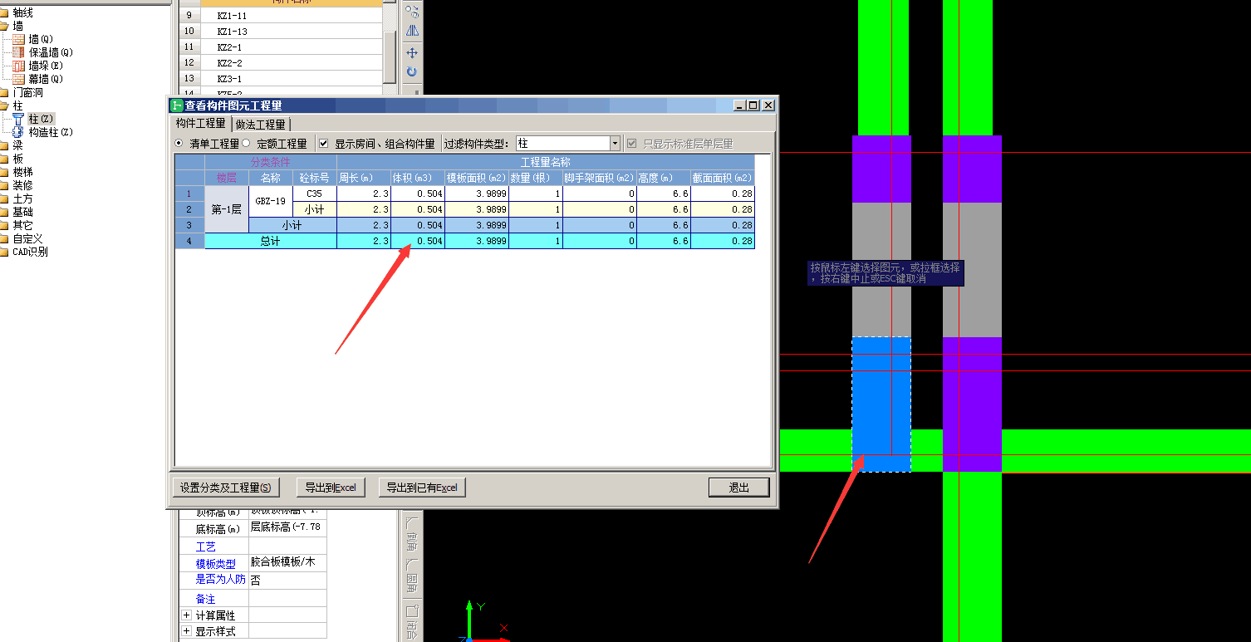Screen dimensions: 1251x642
Task: Click 底标高(m) property value field
Action: pyautogui.click(x=287, y=528)
